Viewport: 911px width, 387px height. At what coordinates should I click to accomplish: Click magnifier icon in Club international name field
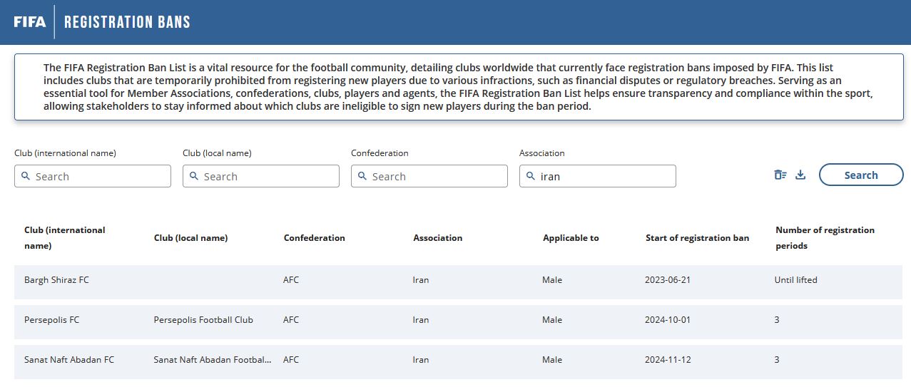(x=26, y=176)
